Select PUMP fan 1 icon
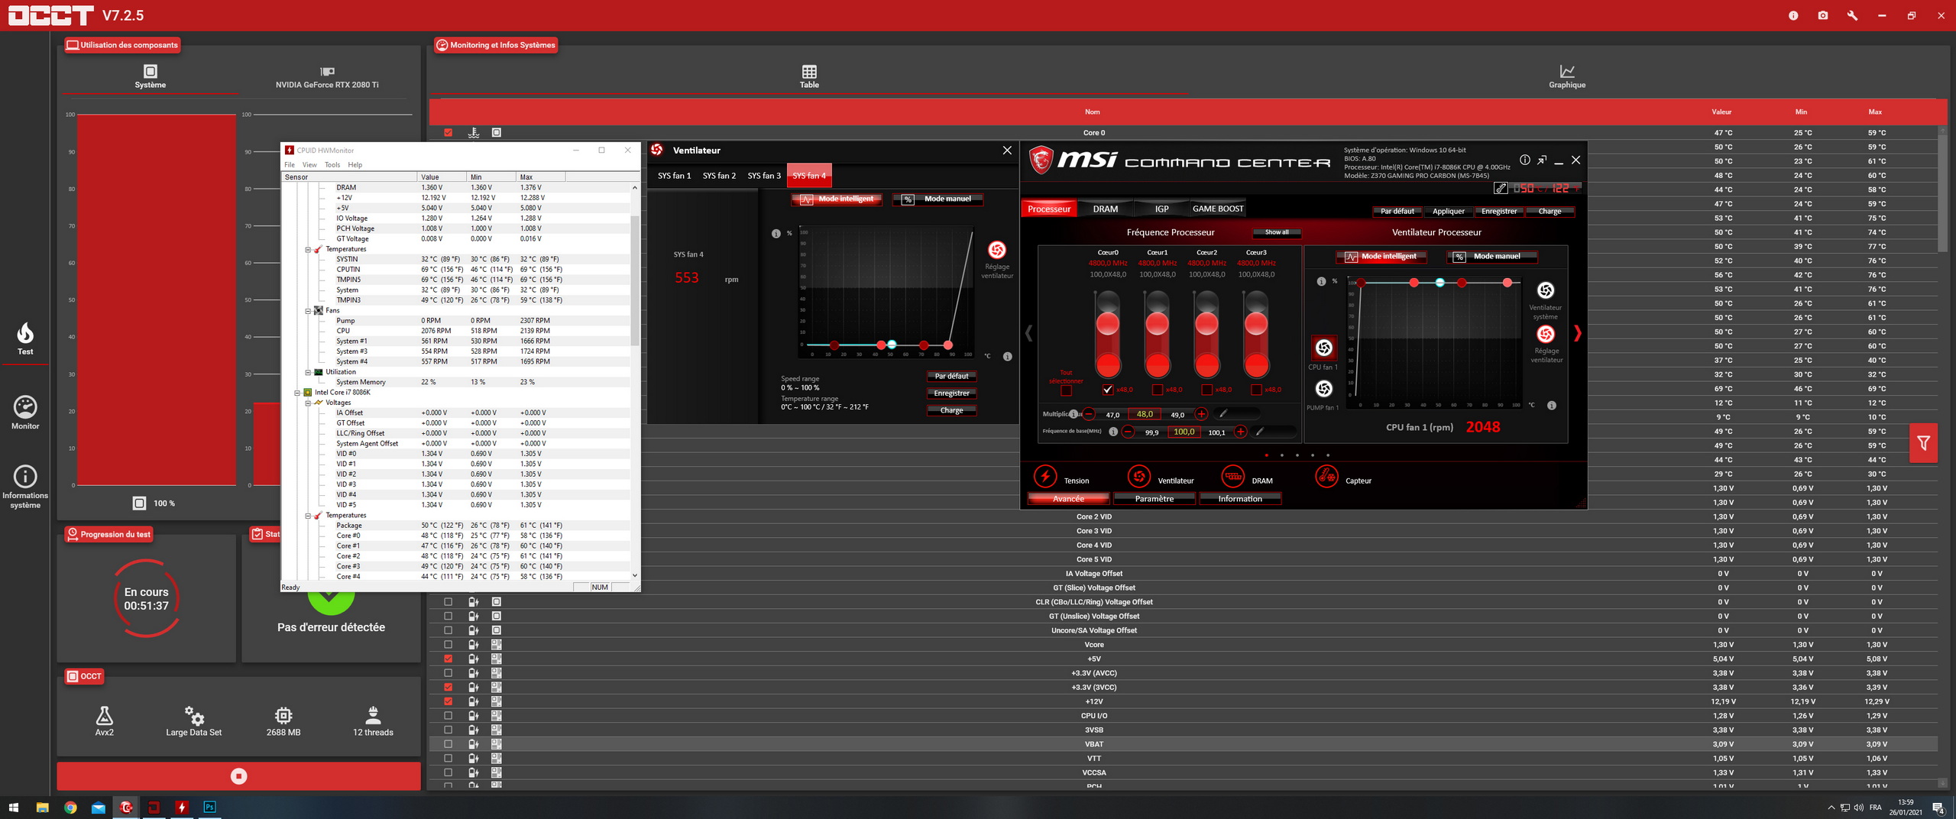Screen dimensions: 1956x819 [1323, 389]
